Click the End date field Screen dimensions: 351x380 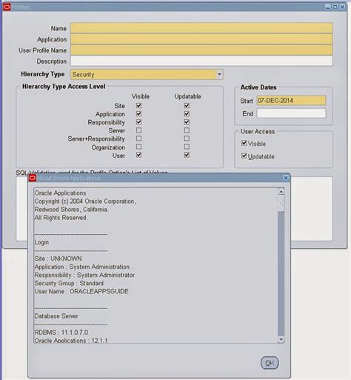click(x=291, y=113)
